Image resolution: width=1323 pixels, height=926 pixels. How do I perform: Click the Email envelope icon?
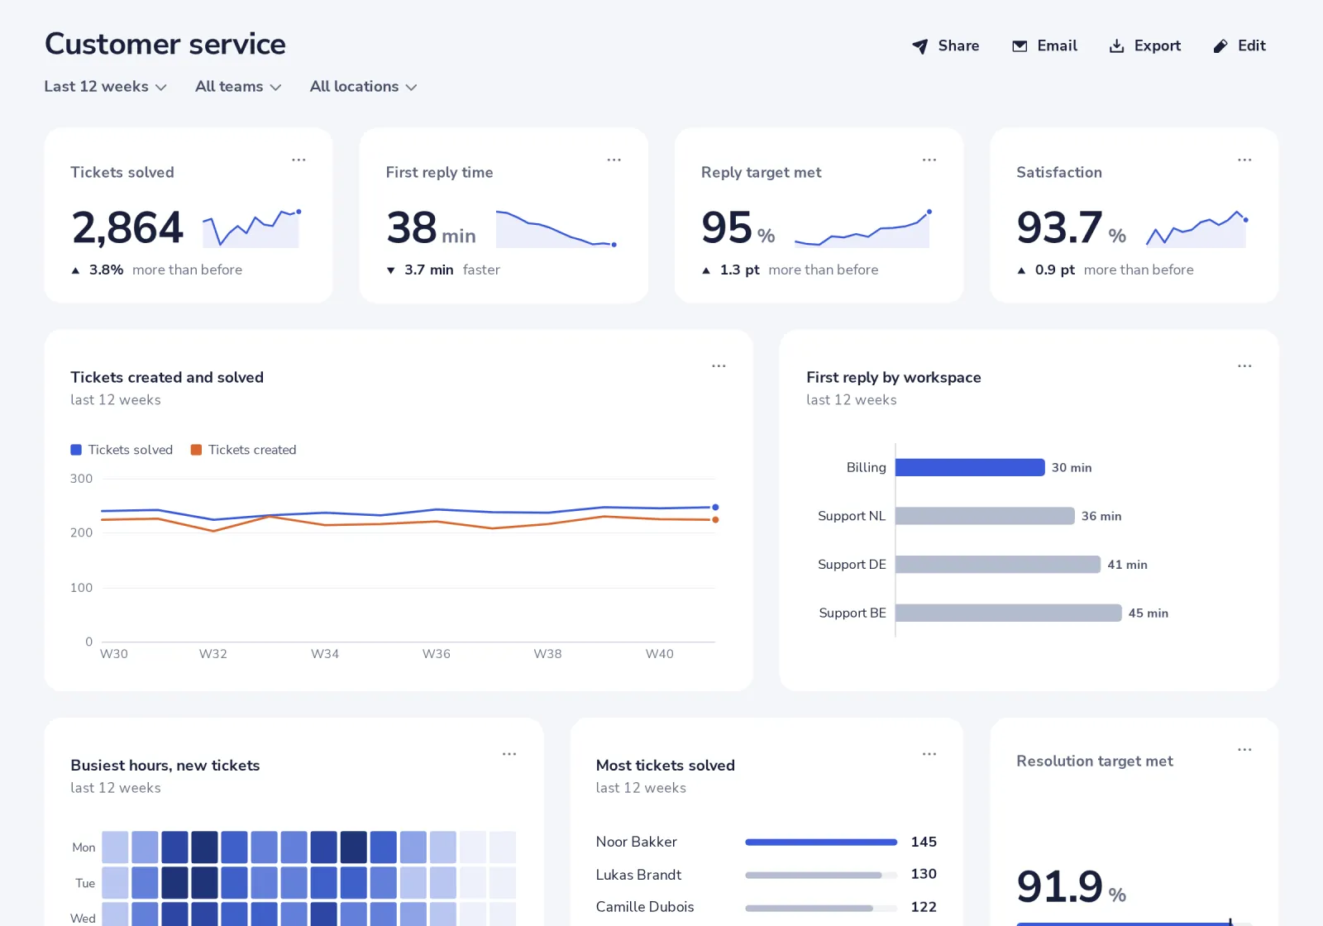pos(1020,46)
